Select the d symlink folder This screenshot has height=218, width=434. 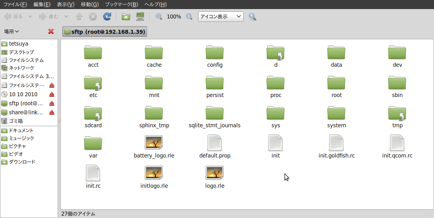[275, 52]
